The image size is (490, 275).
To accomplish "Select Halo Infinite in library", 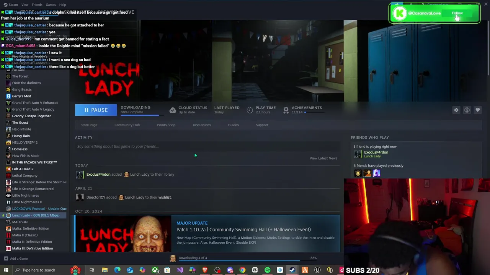I will 21,129.
